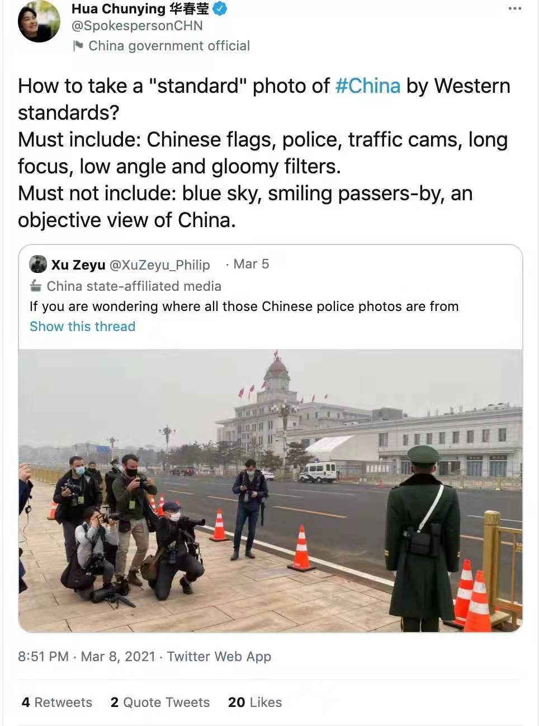Click the state-affiliated media podium icon
539x726 pixels.
coord(36,286)
